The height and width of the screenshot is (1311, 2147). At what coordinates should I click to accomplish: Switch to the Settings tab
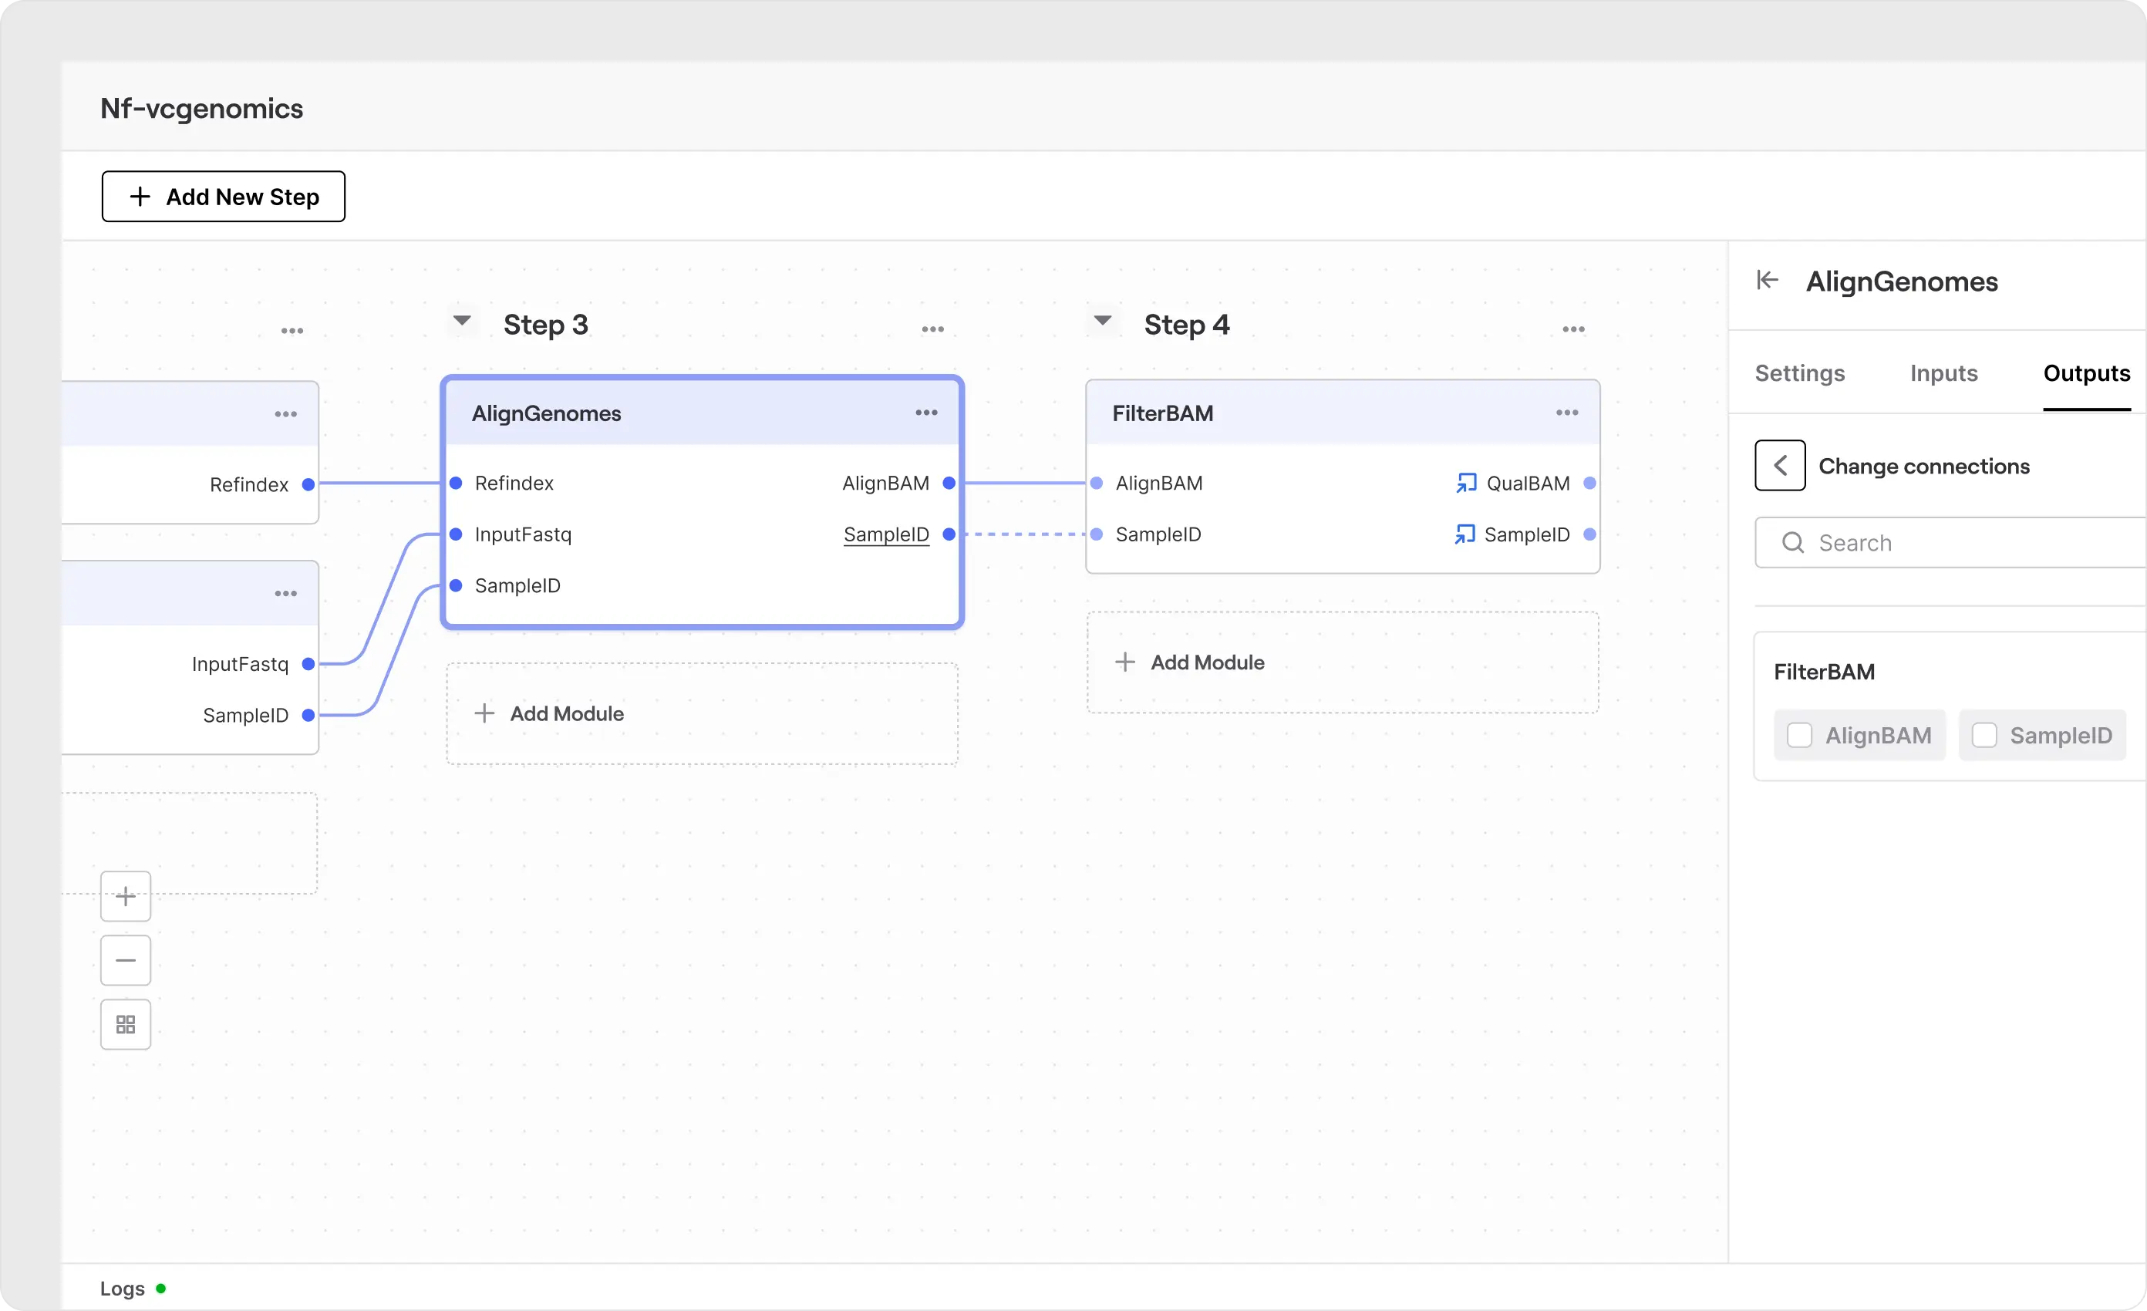[1799, 372]
